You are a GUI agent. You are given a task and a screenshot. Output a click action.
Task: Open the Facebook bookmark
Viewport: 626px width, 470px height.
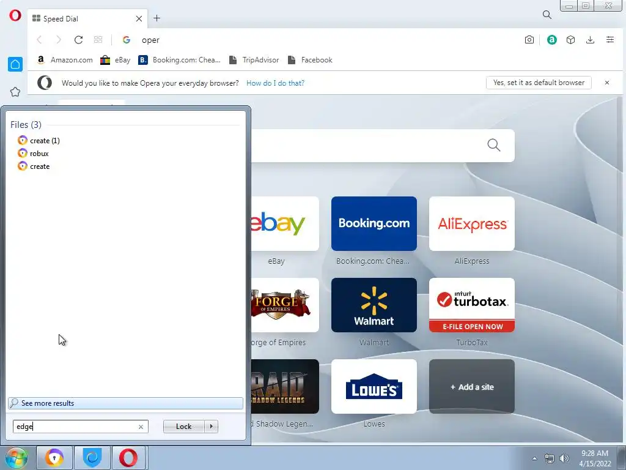click(310, 60)
